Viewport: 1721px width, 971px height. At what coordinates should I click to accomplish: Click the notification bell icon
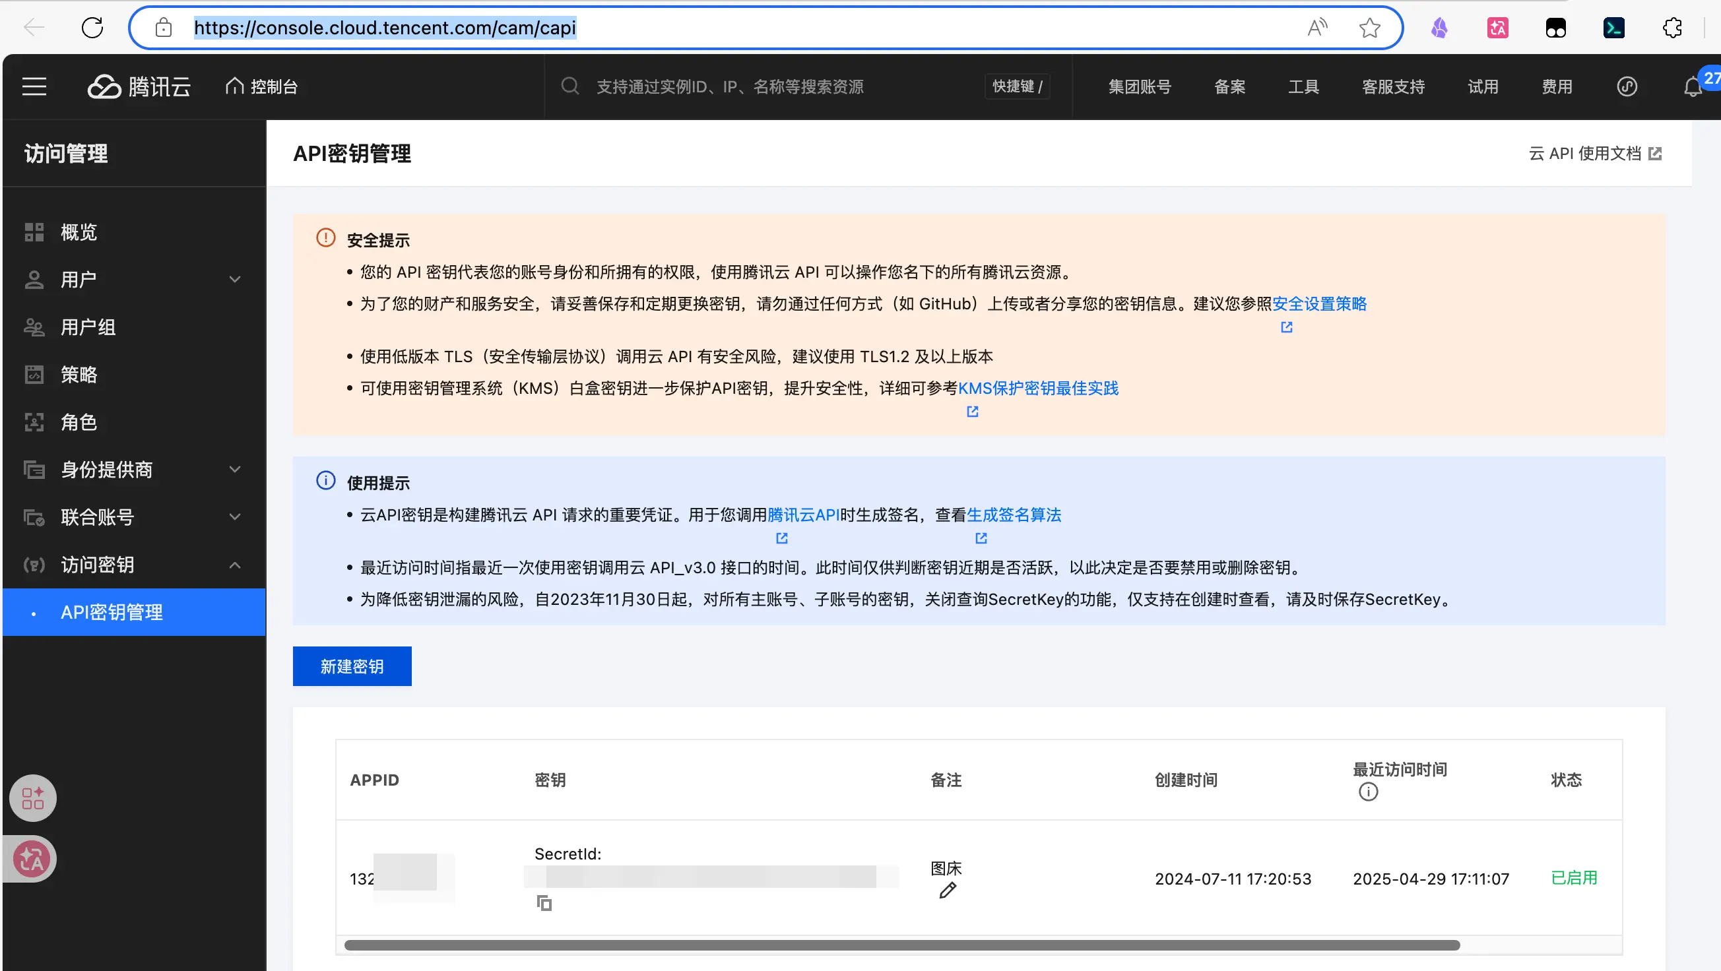1692,87
